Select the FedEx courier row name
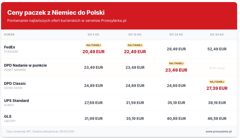Screen dimensions: 240x138 [10, 47]
